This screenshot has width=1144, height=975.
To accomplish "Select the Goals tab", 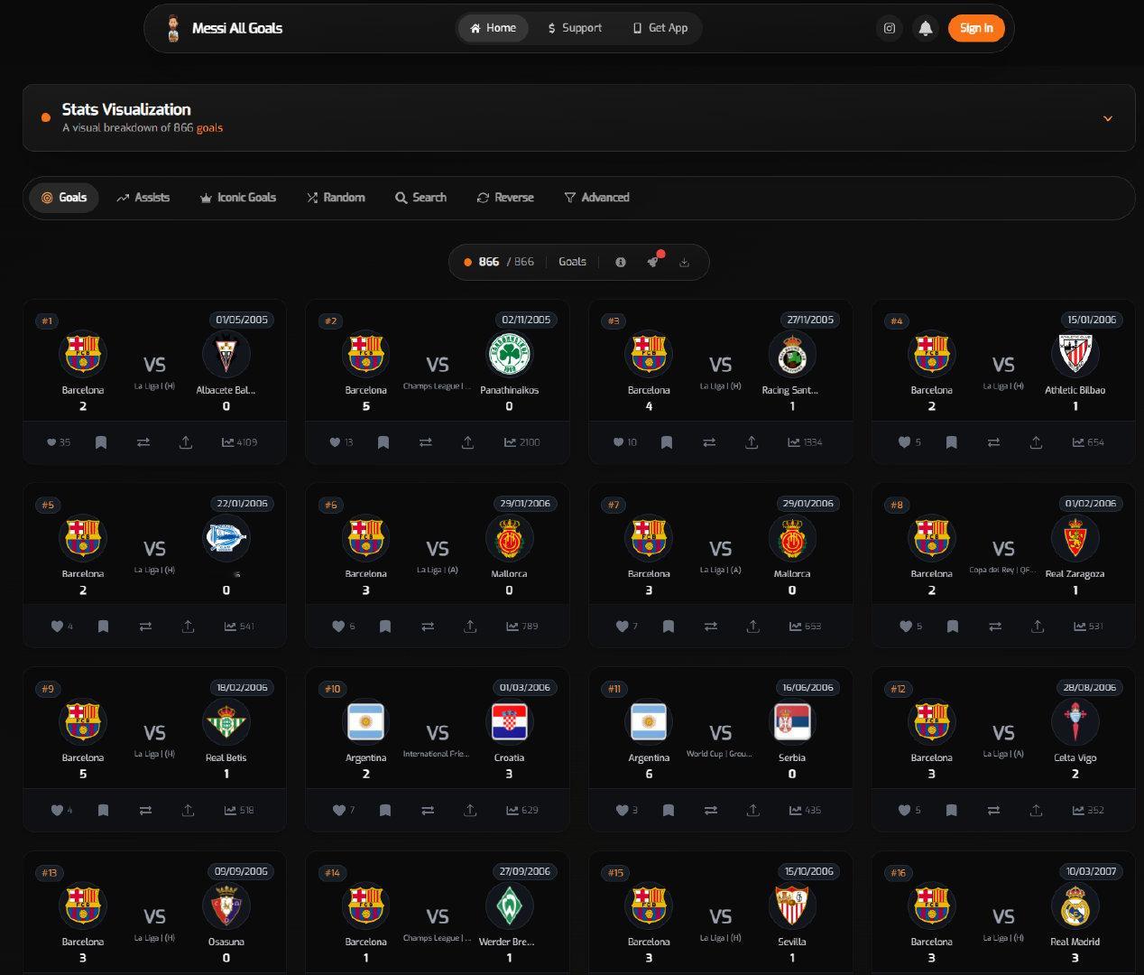I will click(x=64, y=198).
